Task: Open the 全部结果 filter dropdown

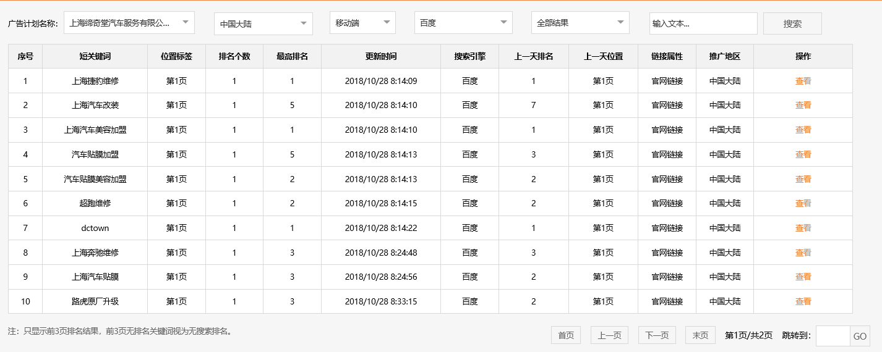Action: click(580, 23)
